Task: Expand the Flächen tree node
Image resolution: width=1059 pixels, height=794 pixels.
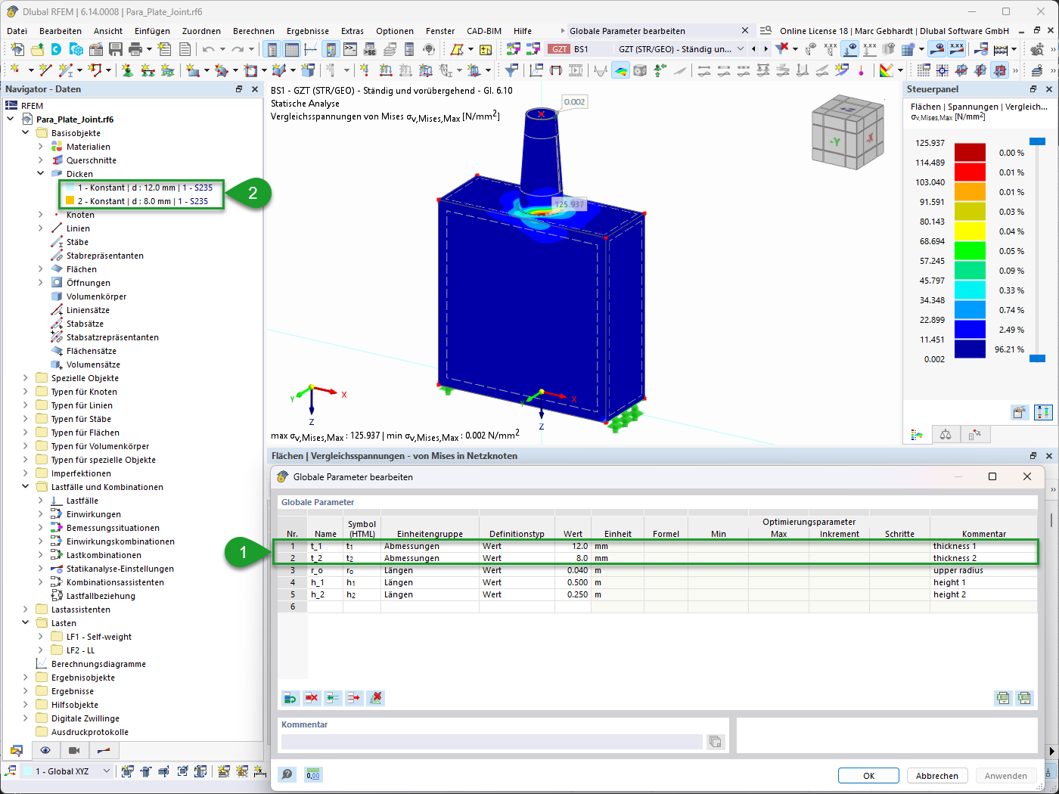Action: 41,269
